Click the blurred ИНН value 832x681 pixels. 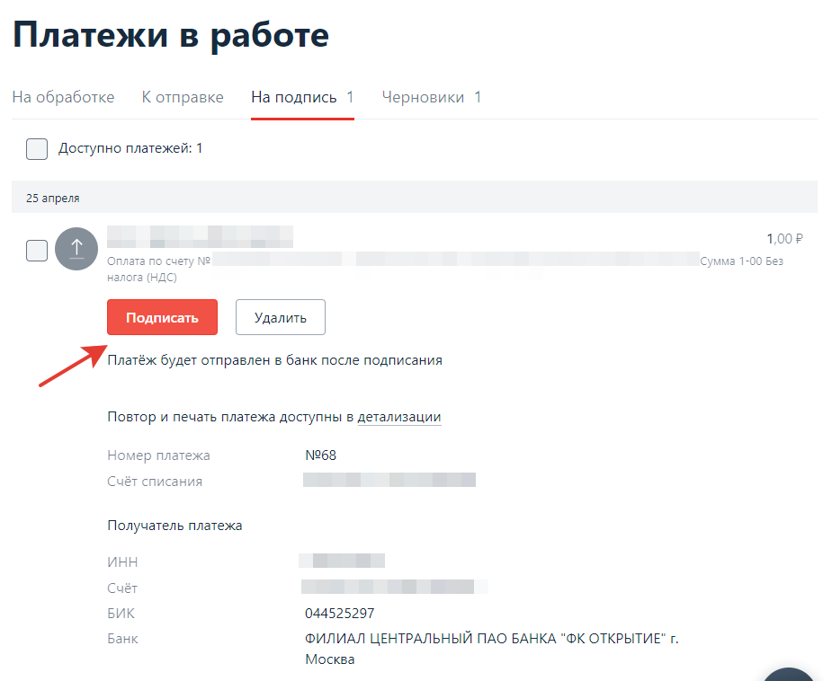coord(342,562)
